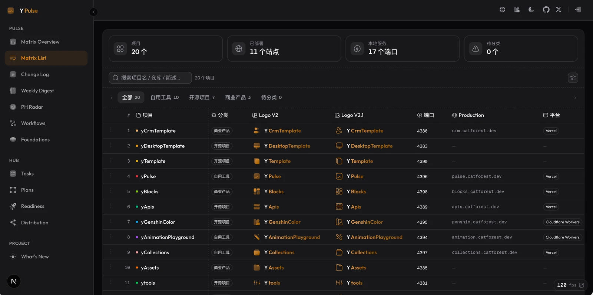Viewport: 593px width, 295px height.
Task: Click the yAnimationPlayground project name
Action: (168, 237)
